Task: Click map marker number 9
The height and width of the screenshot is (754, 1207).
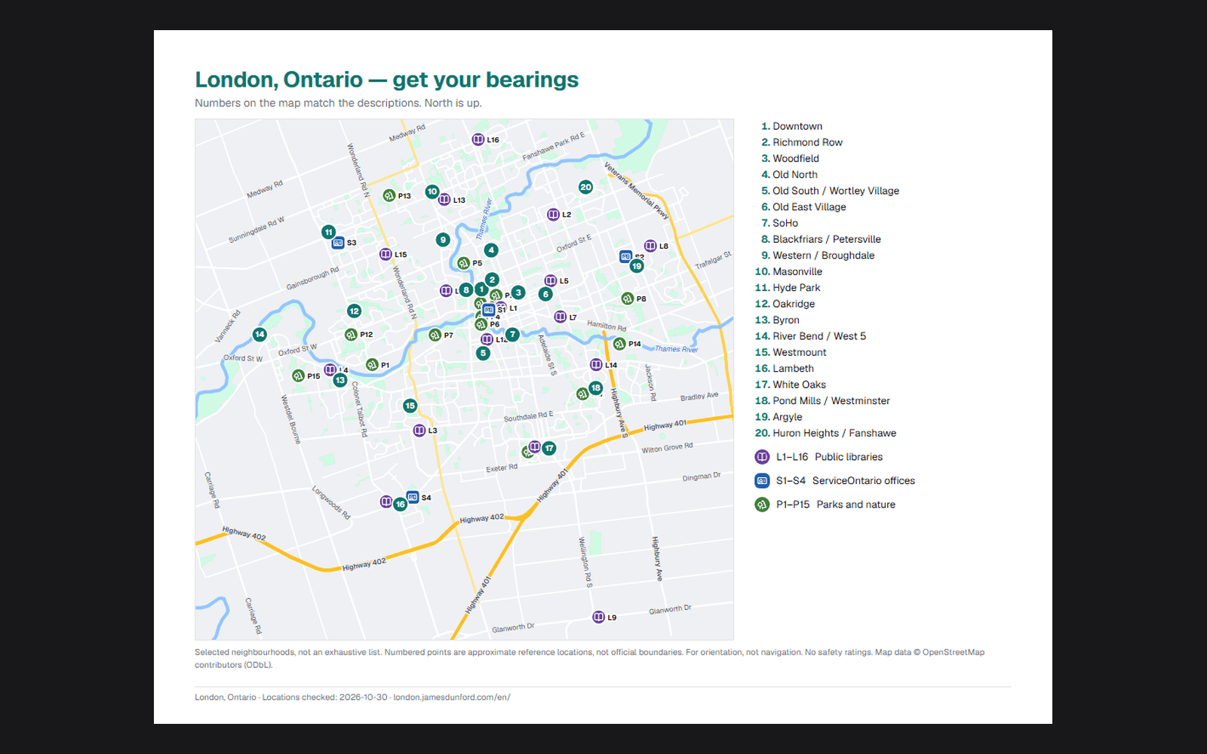Action: point(443,240)
